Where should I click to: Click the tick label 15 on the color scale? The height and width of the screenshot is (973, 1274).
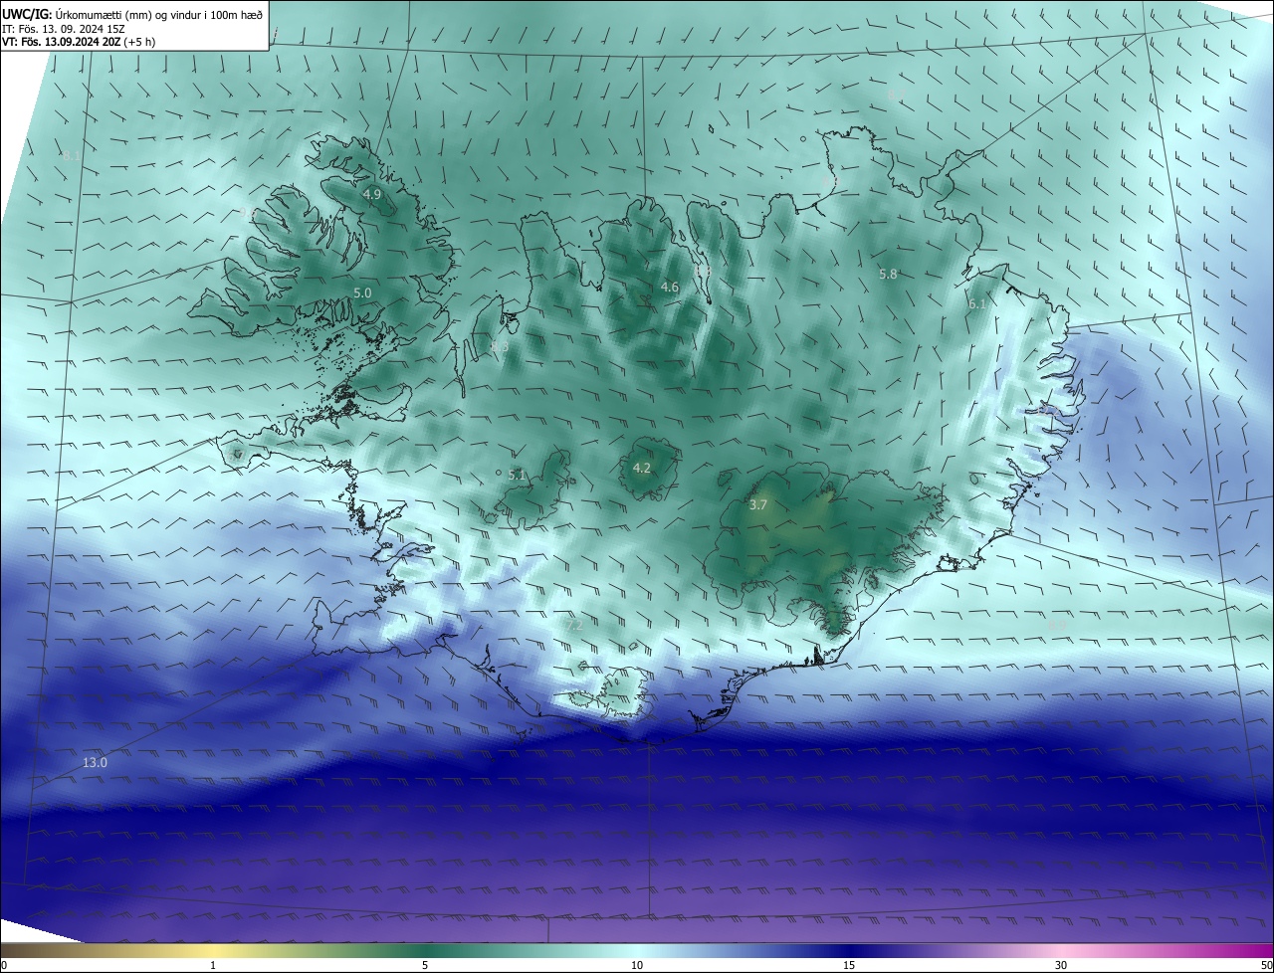tap(849, 965)
